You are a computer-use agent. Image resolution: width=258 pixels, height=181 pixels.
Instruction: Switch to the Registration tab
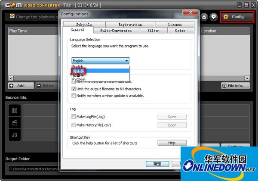[x=130, y=25]
